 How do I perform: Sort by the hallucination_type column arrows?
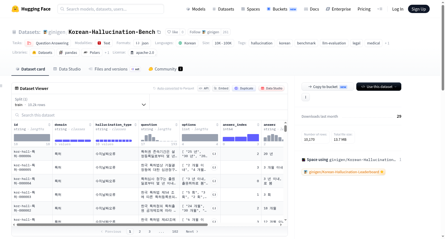coord(135,125)
